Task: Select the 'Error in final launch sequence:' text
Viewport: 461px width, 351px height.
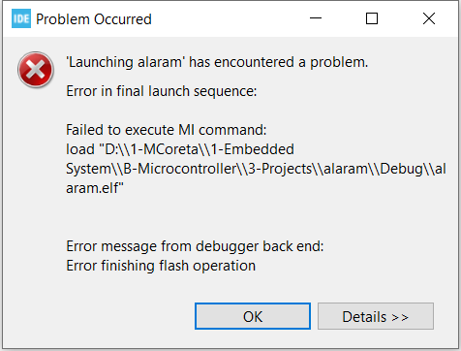Action: pyautogui.click(x=162, y=91)
